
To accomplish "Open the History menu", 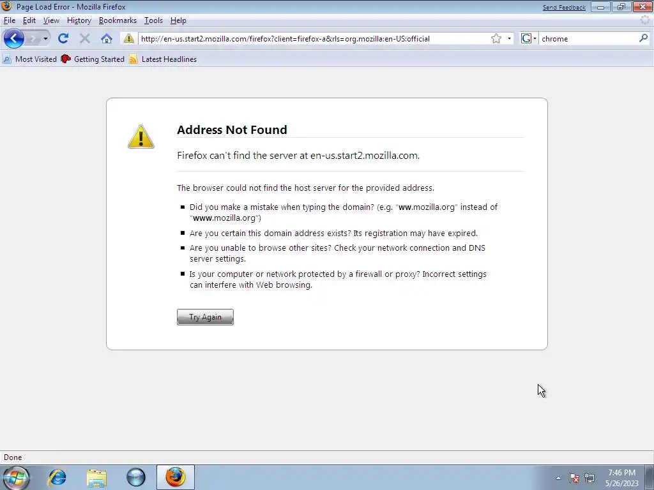I will (79, 20).
